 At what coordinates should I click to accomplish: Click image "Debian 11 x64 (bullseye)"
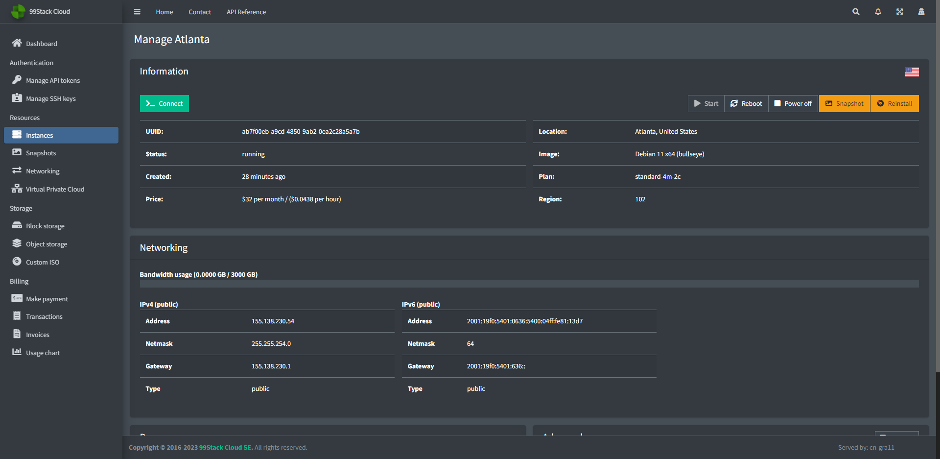670,154
